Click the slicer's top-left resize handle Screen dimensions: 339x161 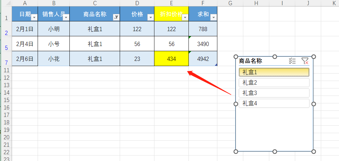pos(236,57)
